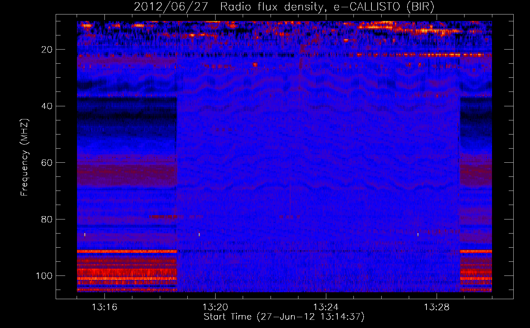The width and height of the screenshot is (530, 328).
Task: Click the 80 frequency tick label
Action: [47, 219]
